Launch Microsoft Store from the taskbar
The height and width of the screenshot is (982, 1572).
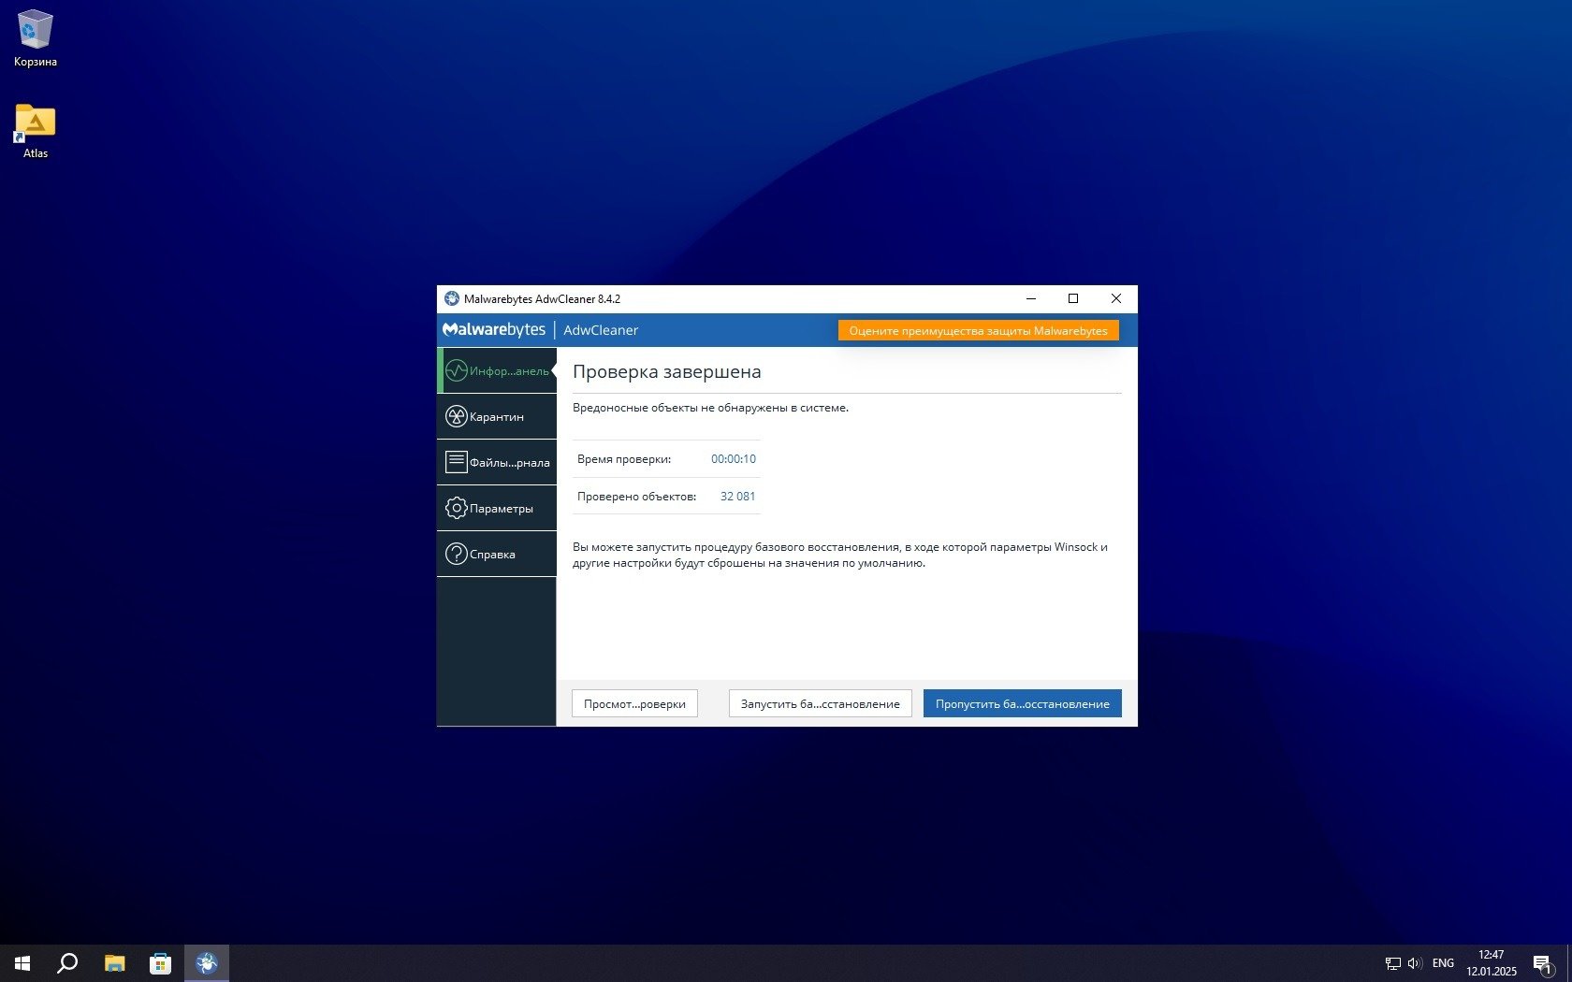point(160,962)
